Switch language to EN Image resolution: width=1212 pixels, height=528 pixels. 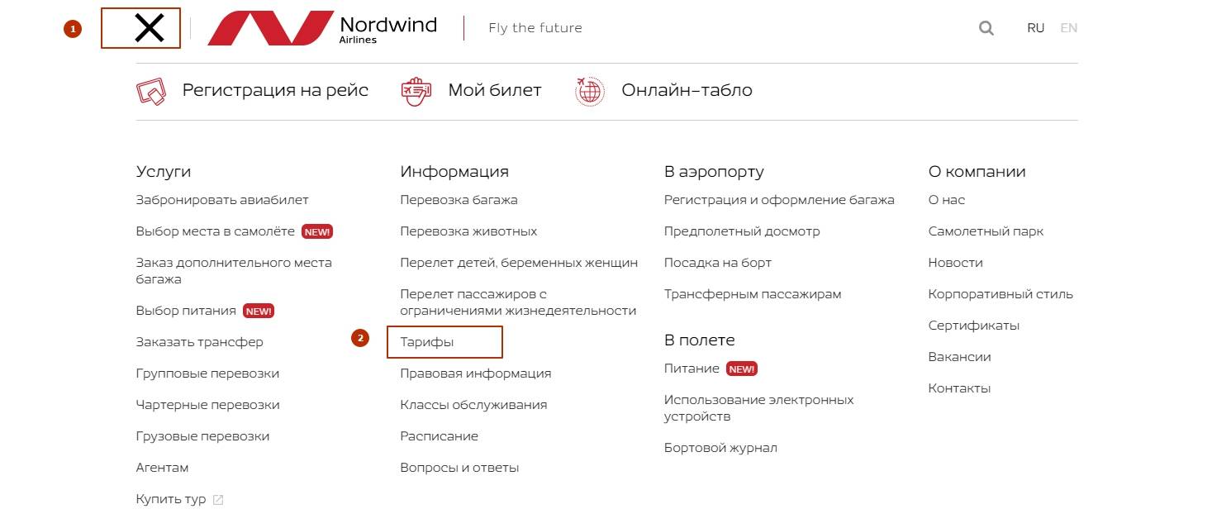click(1069, 28)
